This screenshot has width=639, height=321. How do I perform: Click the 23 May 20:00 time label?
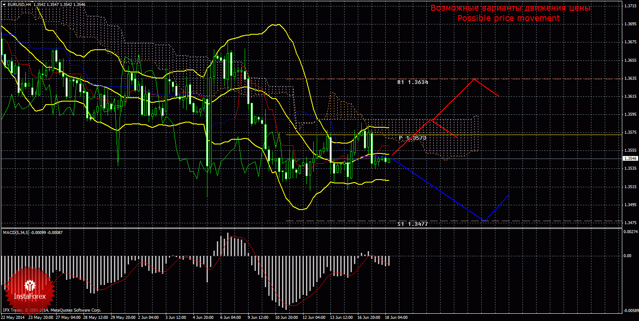coord(41,318)
